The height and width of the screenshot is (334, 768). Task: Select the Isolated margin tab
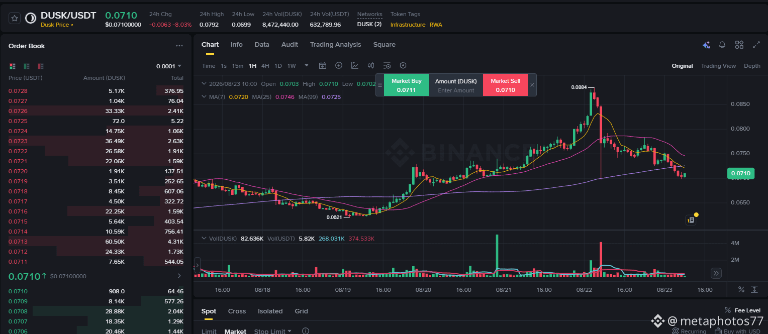[x=270, y=311]
